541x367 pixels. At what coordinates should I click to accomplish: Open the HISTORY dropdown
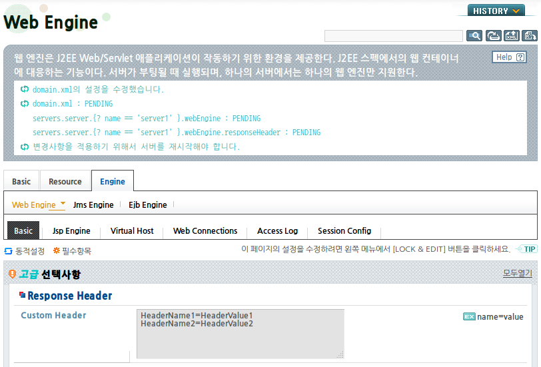tap(496, 11)
